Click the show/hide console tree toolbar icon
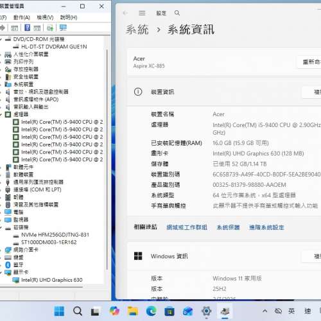 click(x=15, y=28)
